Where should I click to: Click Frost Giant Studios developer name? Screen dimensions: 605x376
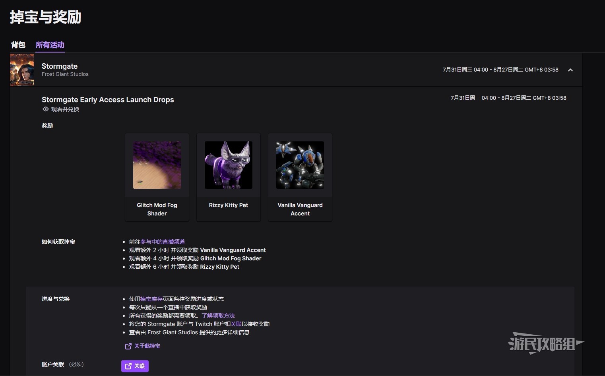click(65, 74)
